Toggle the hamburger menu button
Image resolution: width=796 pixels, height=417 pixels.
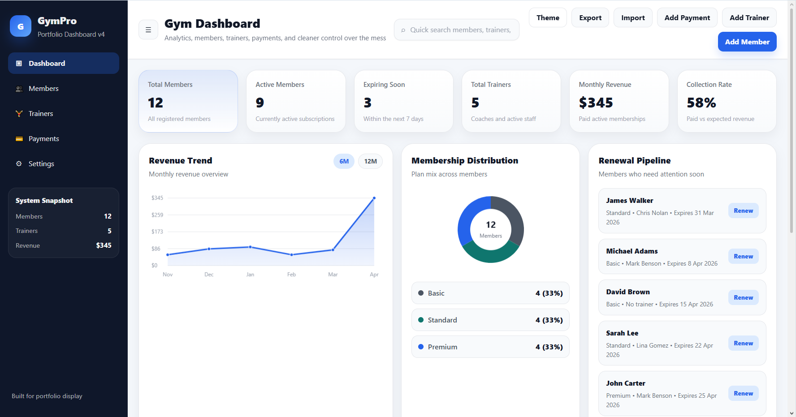(148, 30)
